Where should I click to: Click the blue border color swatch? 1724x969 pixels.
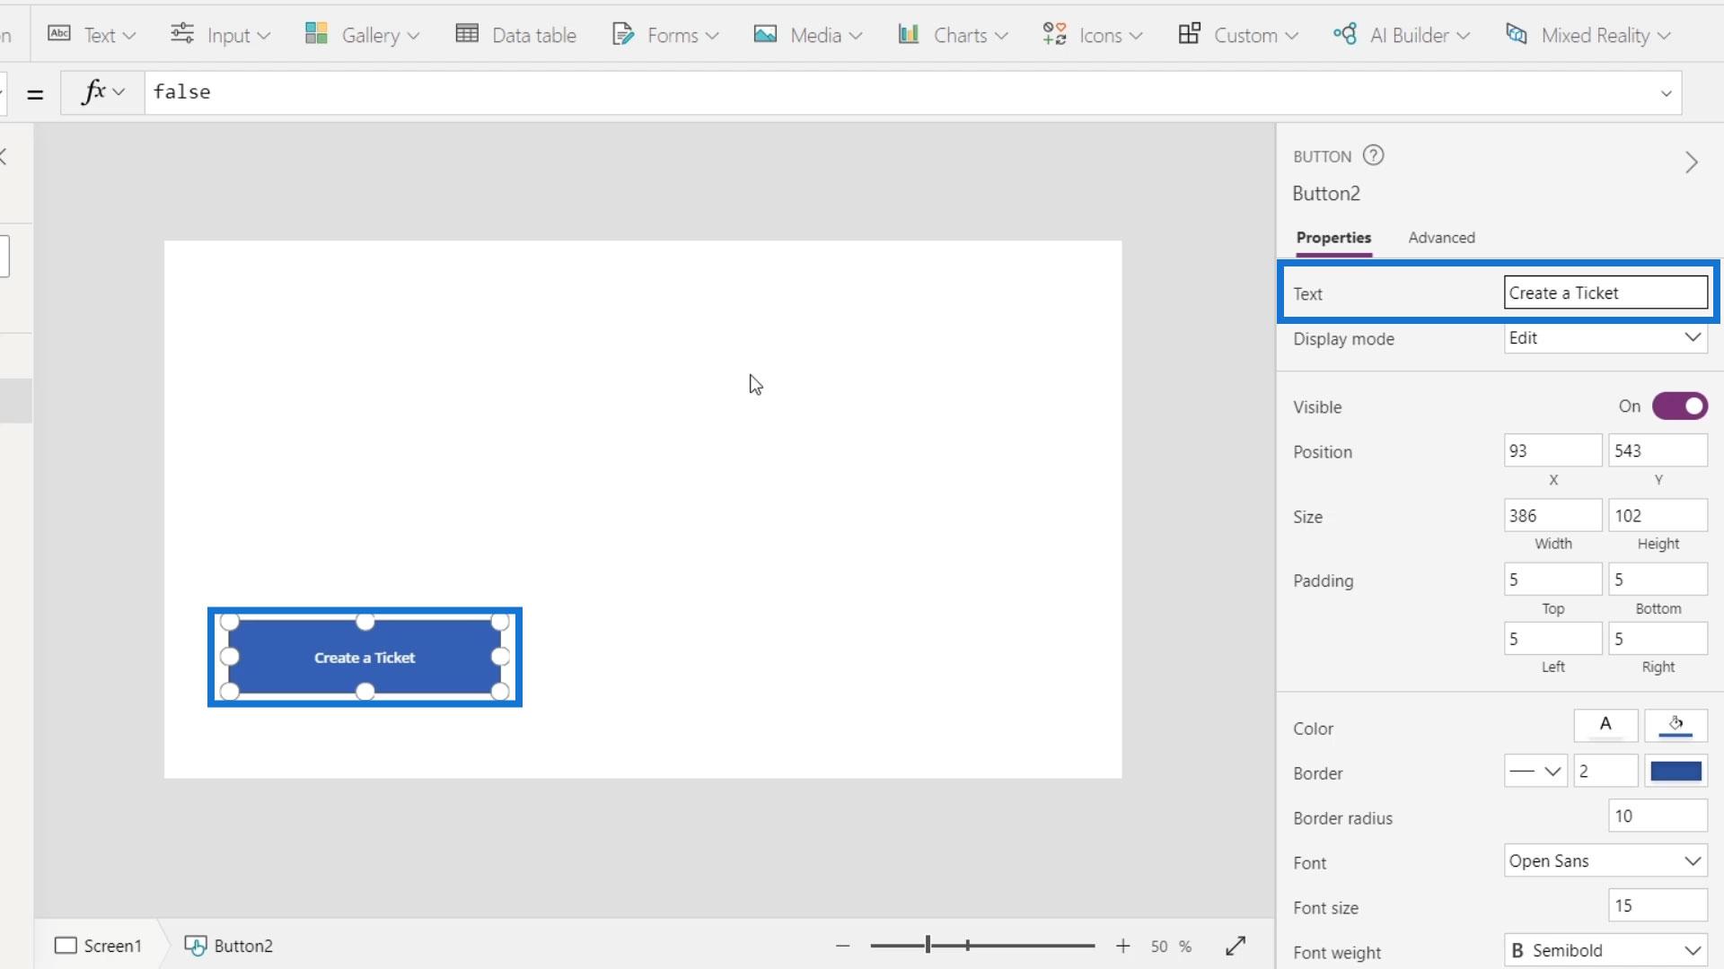pyautogui.click(x=1676, y=772)
